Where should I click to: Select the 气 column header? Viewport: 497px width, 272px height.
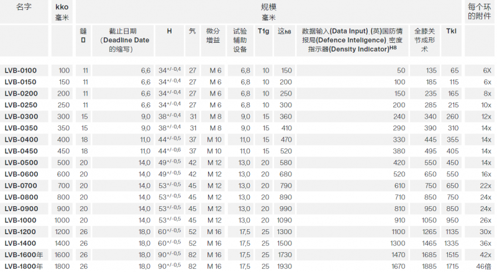tap(192, 31)
